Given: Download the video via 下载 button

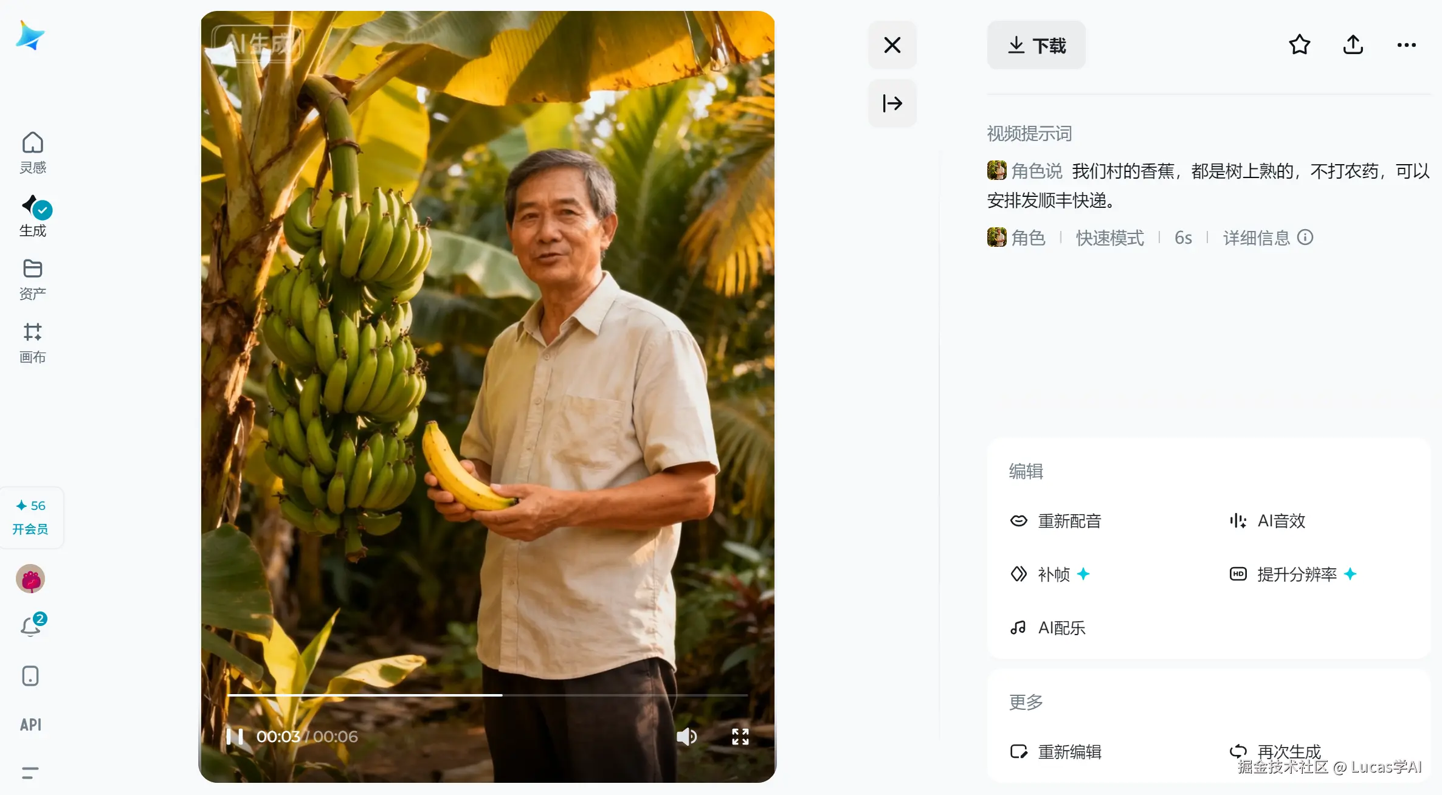Looking at the screenshot, I should [1037, 45].
